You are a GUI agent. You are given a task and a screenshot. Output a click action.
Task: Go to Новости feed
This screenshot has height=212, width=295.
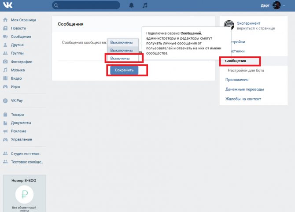tap(18, 28)
